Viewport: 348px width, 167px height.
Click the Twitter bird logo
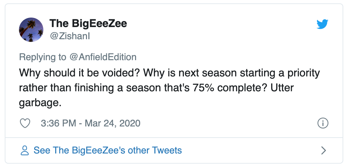(x=322, y=24)
